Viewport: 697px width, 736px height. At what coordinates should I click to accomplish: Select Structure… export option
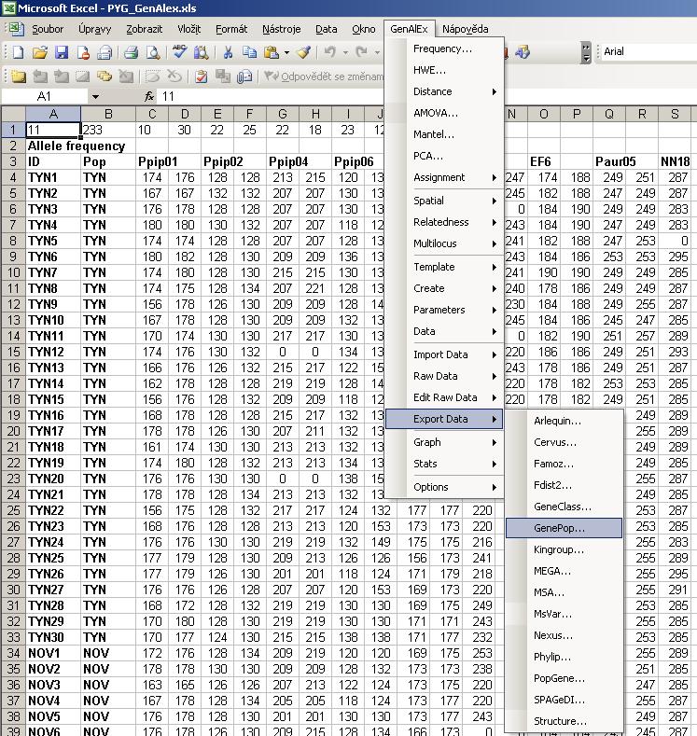coord(564,721)
